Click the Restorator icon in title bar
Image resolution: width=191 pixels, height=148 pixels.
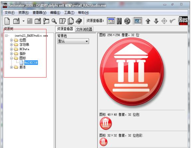click(5, 6)
